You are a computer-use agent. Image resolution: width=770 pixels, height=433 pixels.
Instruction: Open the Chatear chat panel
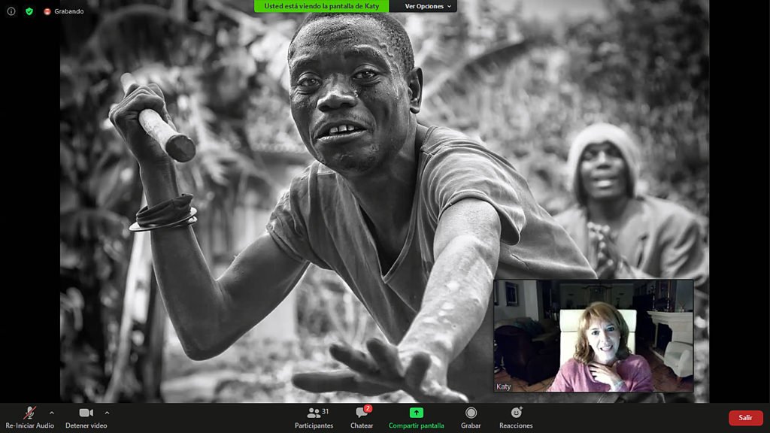click(x=362, y=417)
